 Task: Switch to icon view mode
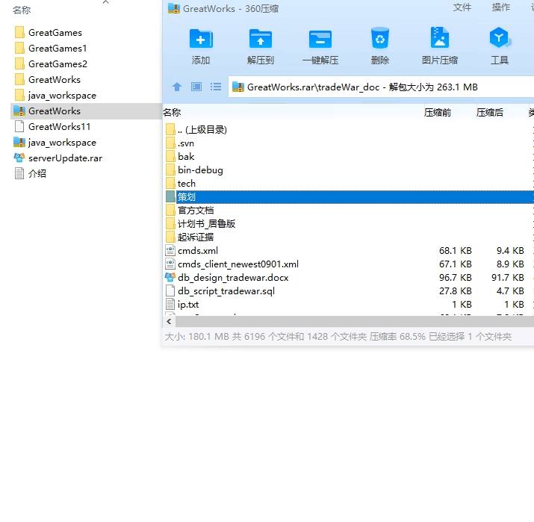point(196,87)
